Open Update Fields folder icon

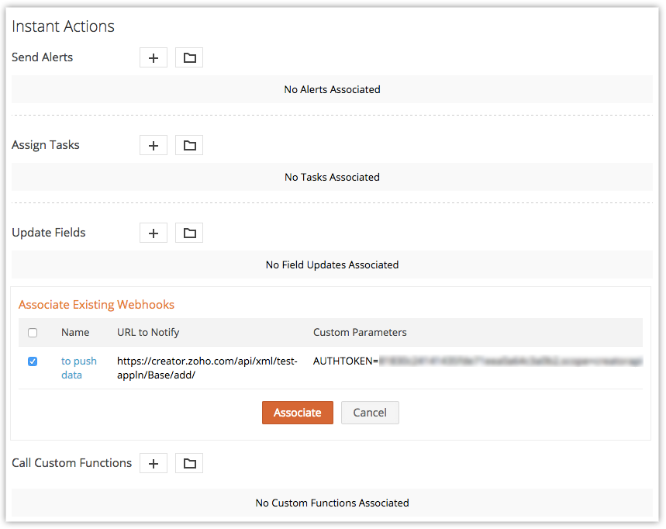189,233
